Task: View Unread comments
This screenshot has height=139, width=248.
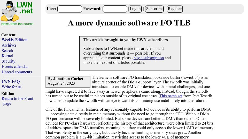Action: (x=17, y=72)
